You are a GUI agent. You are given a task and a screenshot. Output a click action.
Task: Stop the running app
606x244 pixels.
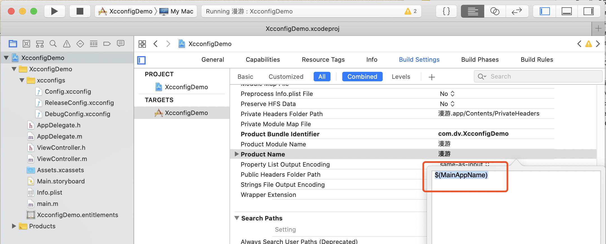point(80,11)
